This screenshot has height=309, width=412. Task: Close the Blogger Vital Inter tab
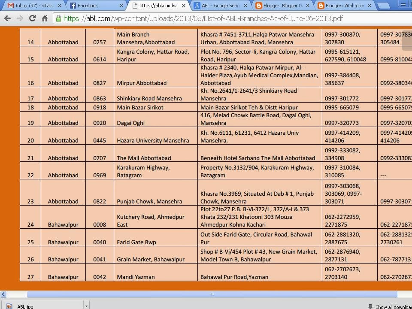pos(370,6)
